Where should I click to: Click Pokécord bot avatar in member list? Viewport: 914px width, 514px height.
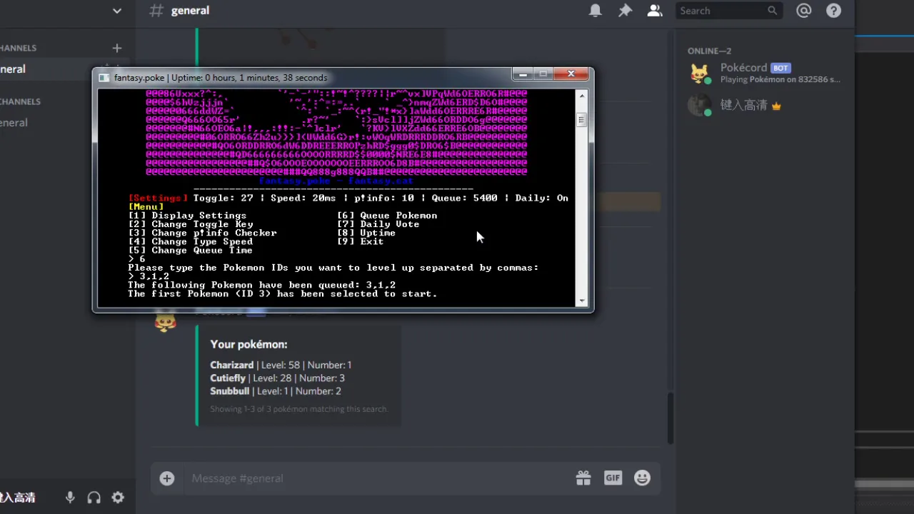pos(699,73)
